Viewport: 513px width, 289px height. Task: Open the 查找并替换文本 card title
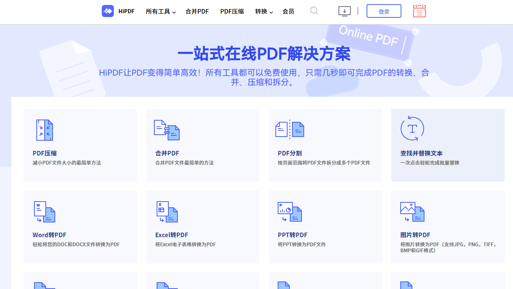point(421,153)
